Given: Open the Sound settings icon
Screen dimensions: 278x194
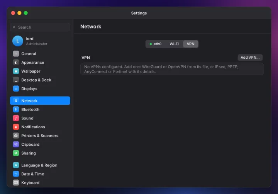Looking at the screenshot, I should coord(16,118).
